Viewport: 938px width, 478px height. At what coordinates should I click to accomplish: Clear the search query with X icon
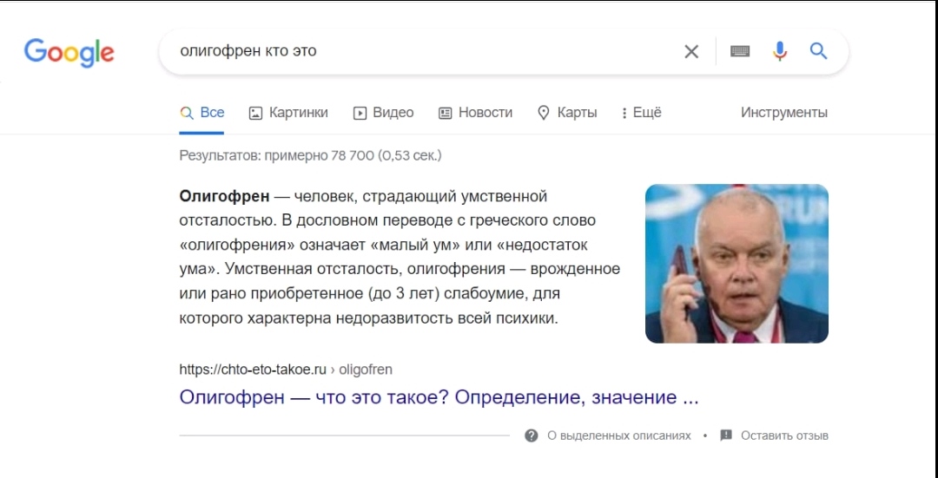[x=691, y=52]
